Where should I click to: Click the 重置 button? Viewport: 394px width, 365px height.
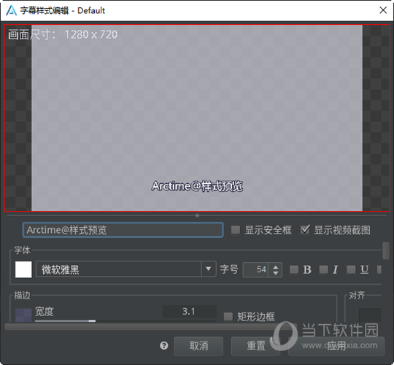[255, 346]
